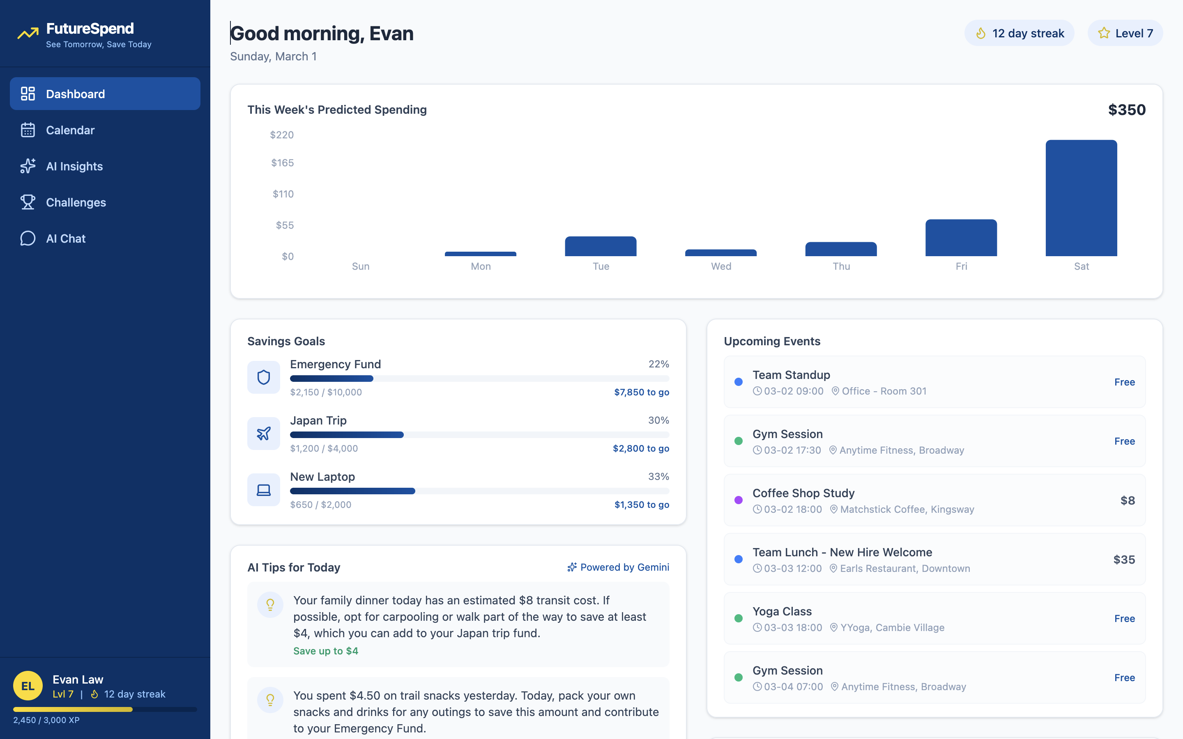
Task: Click the XP progress bar in sidebar
Action: tap(105, 709)
